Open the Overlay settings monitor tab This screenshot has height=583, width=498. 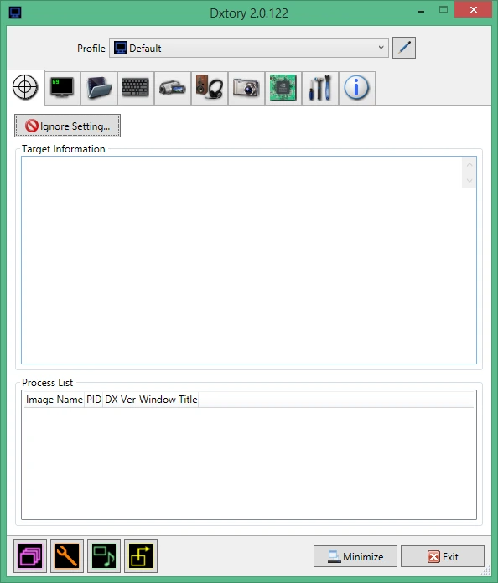(62, 88)
